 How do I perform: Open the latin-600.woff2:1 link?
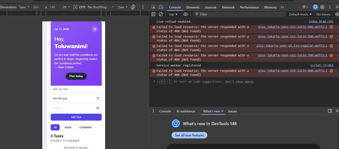pos(293,27)
